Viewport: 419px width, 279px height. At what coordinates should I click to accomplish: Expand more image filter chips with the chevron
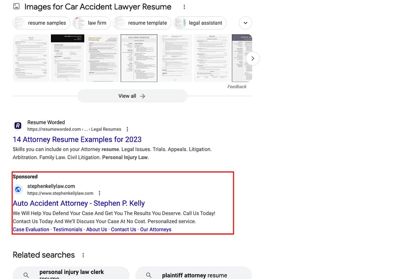[245, 23]
